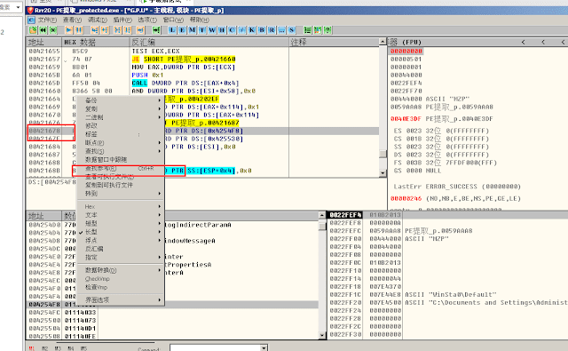Click the dump pane scrollbar down arrow
Viewport: 568px width, 351px height.
[322, 335]
